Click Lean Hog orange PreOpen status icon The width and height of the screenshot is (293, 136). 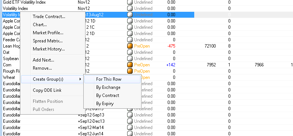[x=130, y=46]
